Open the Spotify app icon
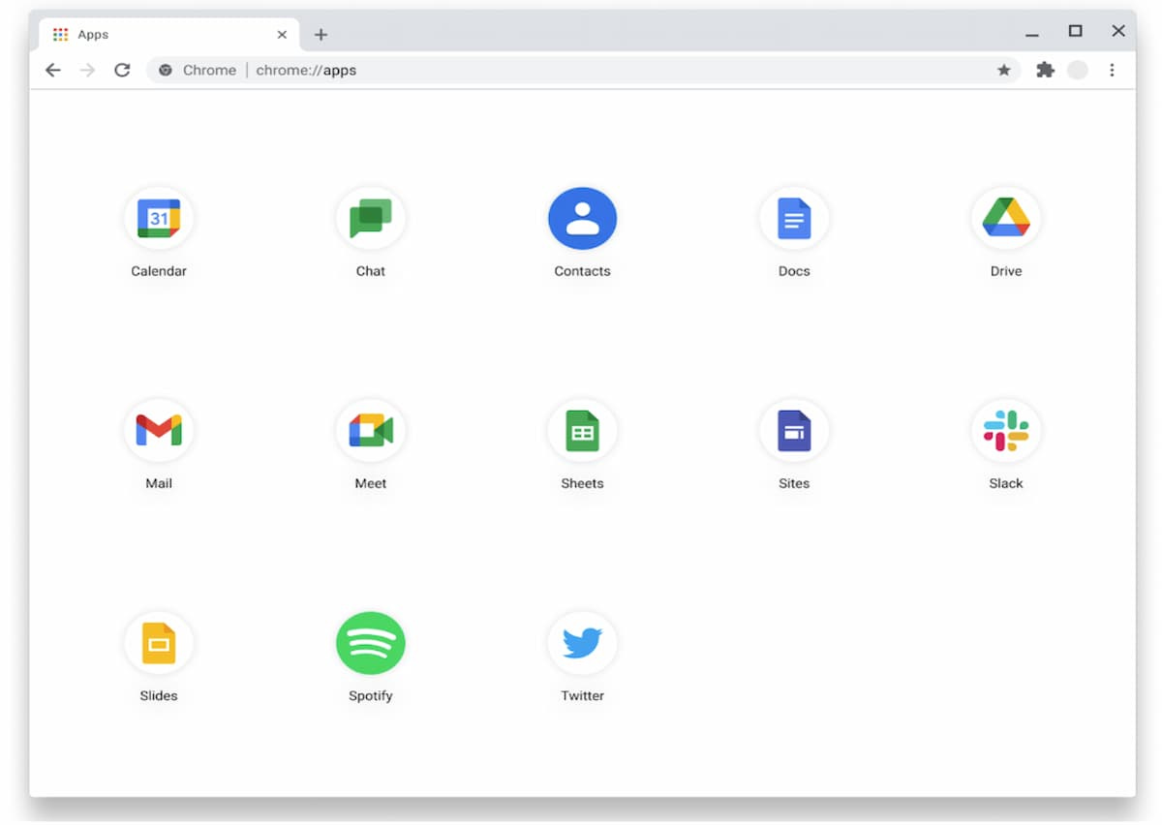The width and height of the screenshot is (1162, 825). click(x=371, y=643)
